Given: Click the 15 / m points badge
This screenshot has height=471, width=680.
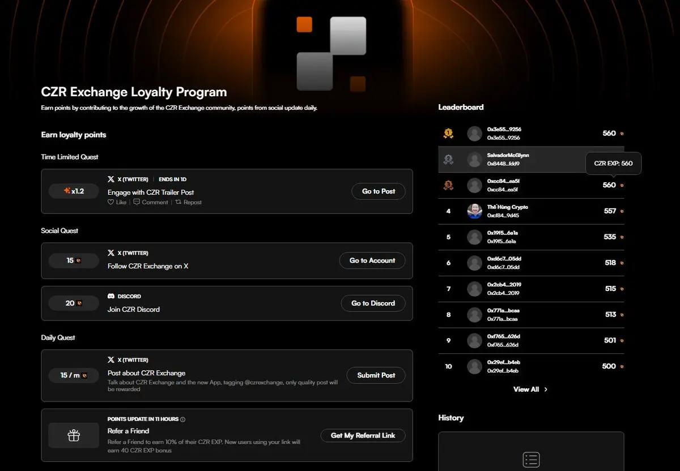Looking at the screenshot, I should click(x=74, y=375).
